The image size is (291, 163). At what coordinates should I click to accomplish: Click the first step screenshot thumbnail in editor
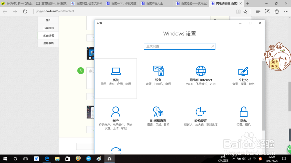click(x=91, y=53)
